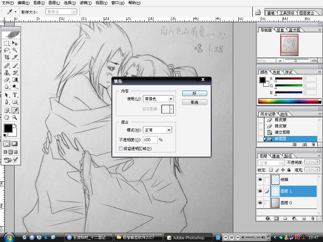Viewport: 323px width, 242px height.
Task: Open the layer 填充 fill arrow
Action: (318, 170)
